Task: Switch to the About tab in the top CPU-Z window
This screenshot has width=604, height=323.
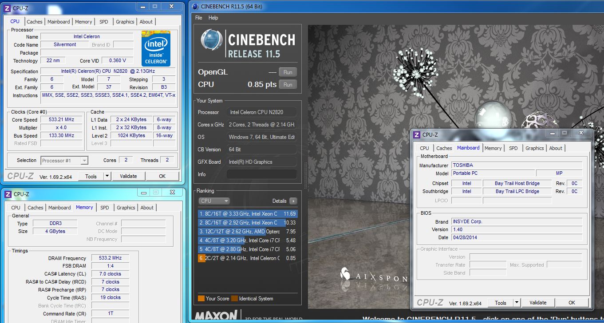Action: tap(146, 22)
